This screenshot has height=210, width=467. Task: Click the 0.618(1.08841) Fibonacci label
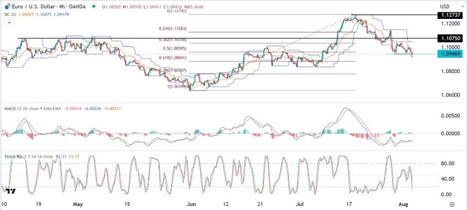tap(174, 58)
